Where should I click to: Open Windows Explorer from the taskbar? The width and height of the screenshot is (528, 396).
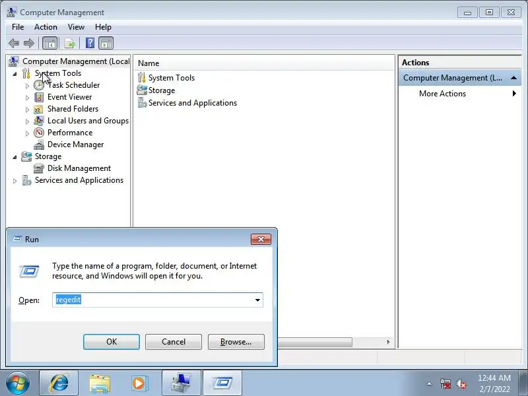tap(100, 383)
